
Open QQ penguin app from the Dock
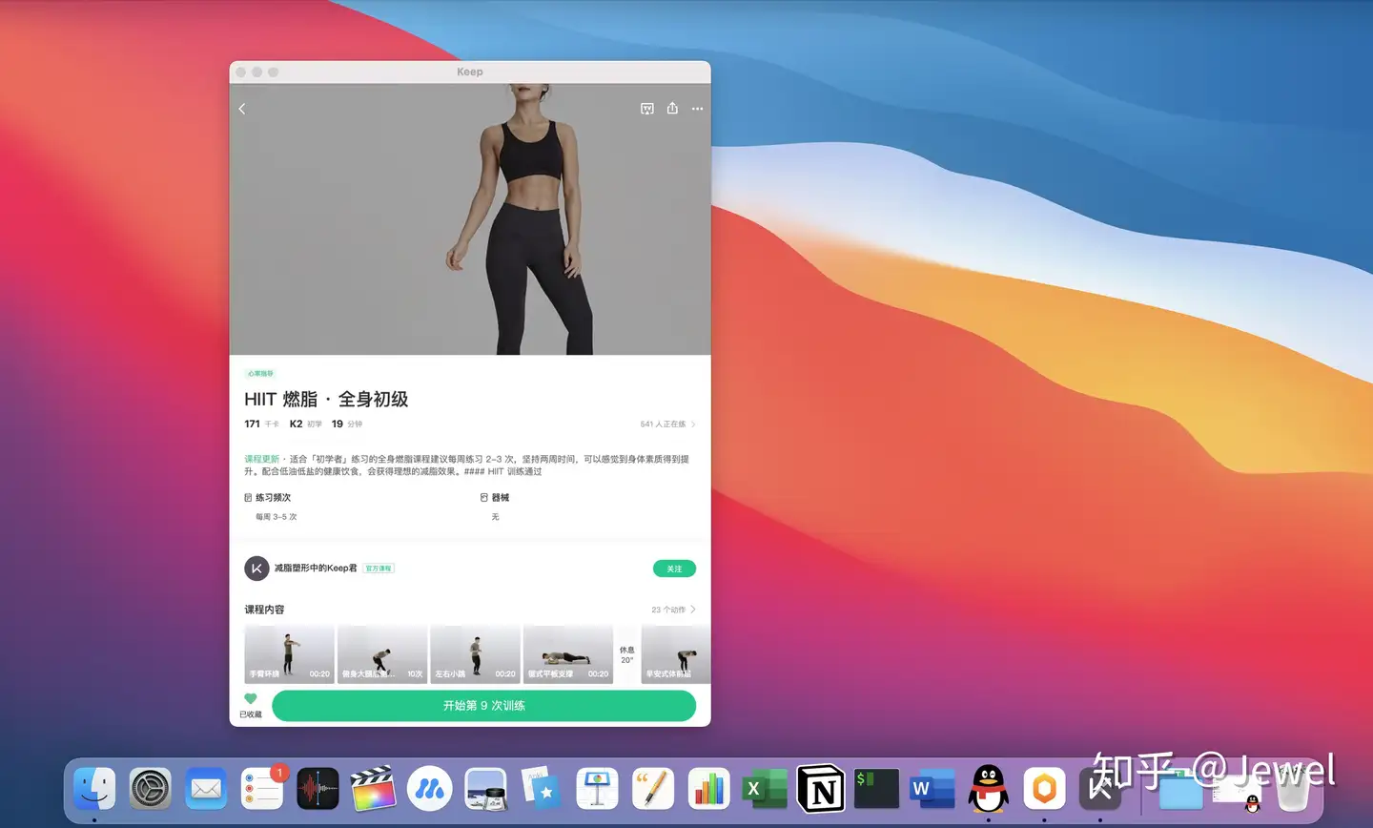coord(989,788)
